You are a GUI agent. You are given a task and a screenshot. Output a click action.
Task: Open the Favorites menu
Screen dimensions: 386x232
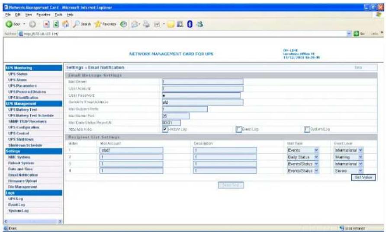43,15
